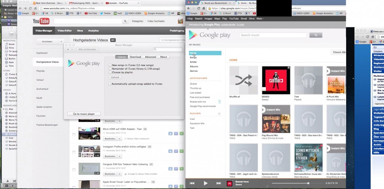
Task: Open Bearbeiten dropdown arrow for Instagram Profile video
Action: [x=120, y=156]
